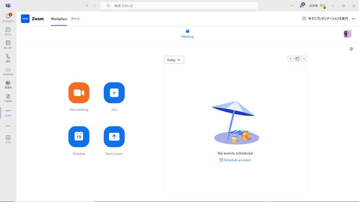Click the Teams logo icon
Image resolution: width=359 pixels, height=202 pixels.
pyautogui.click(x=8, y=5)
